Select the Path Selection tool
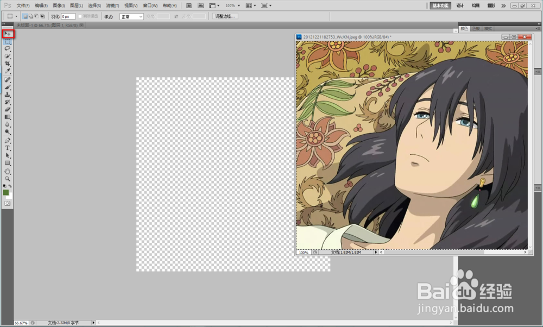Viewport: 543px width, 327px height. pyautogui.click(x=8, y=155)
